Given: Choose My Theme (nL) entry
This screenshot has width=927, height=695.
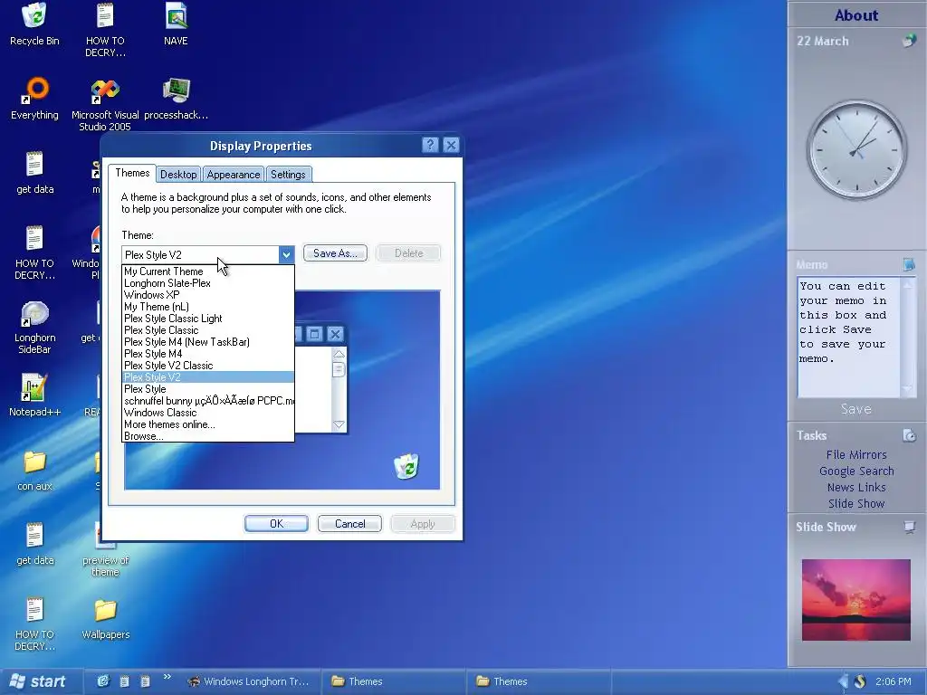Looking at the screenshot, I should tap(207, 307).
